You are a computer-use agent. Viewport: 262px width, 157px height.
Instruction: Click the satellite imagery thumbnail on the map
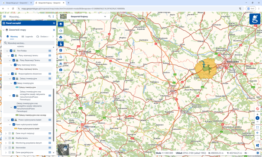pyautogui.click(x=63, y=150)
